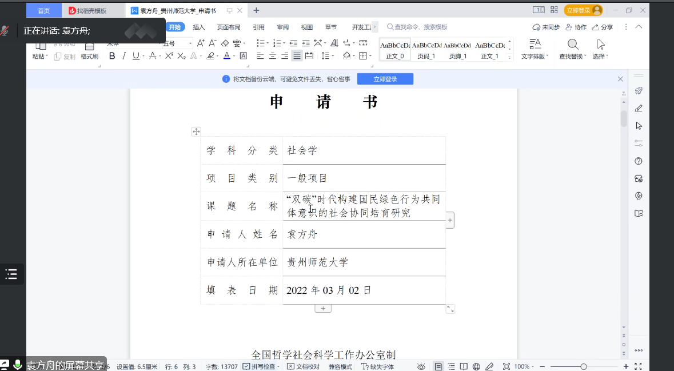
Task: Increase the paragraph indent
Action: (x=306, y=43)
